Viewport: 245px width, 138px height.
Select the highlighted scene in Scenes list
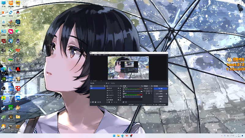(98, 88)
